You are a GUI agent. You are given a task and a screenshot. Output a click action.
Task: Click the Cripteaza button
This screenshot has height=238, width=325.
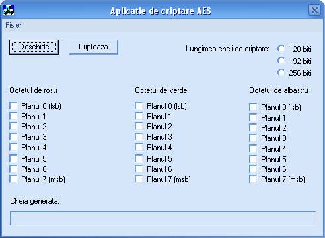pos(93,47)
